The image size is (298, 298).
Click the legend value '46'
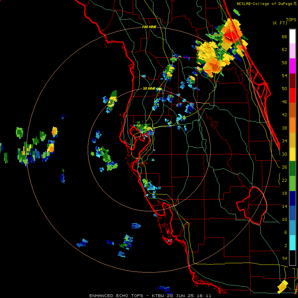284,102
